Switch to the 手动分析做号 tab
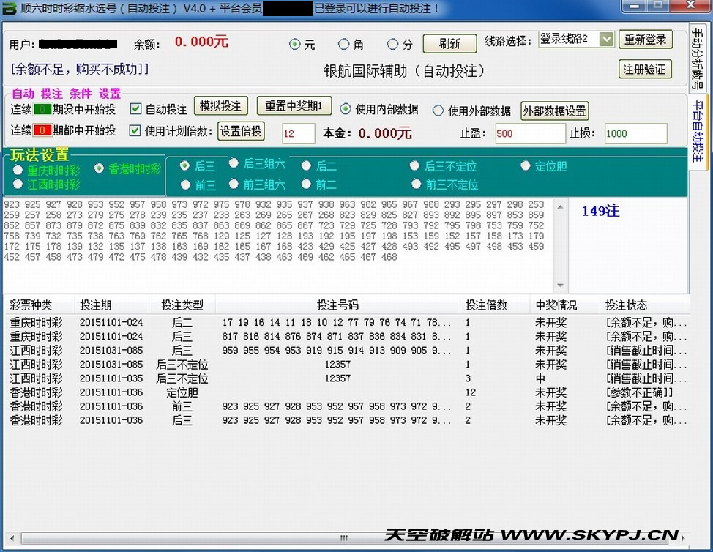The height and width of the screenshot is (552, 713). click(698, 59)
